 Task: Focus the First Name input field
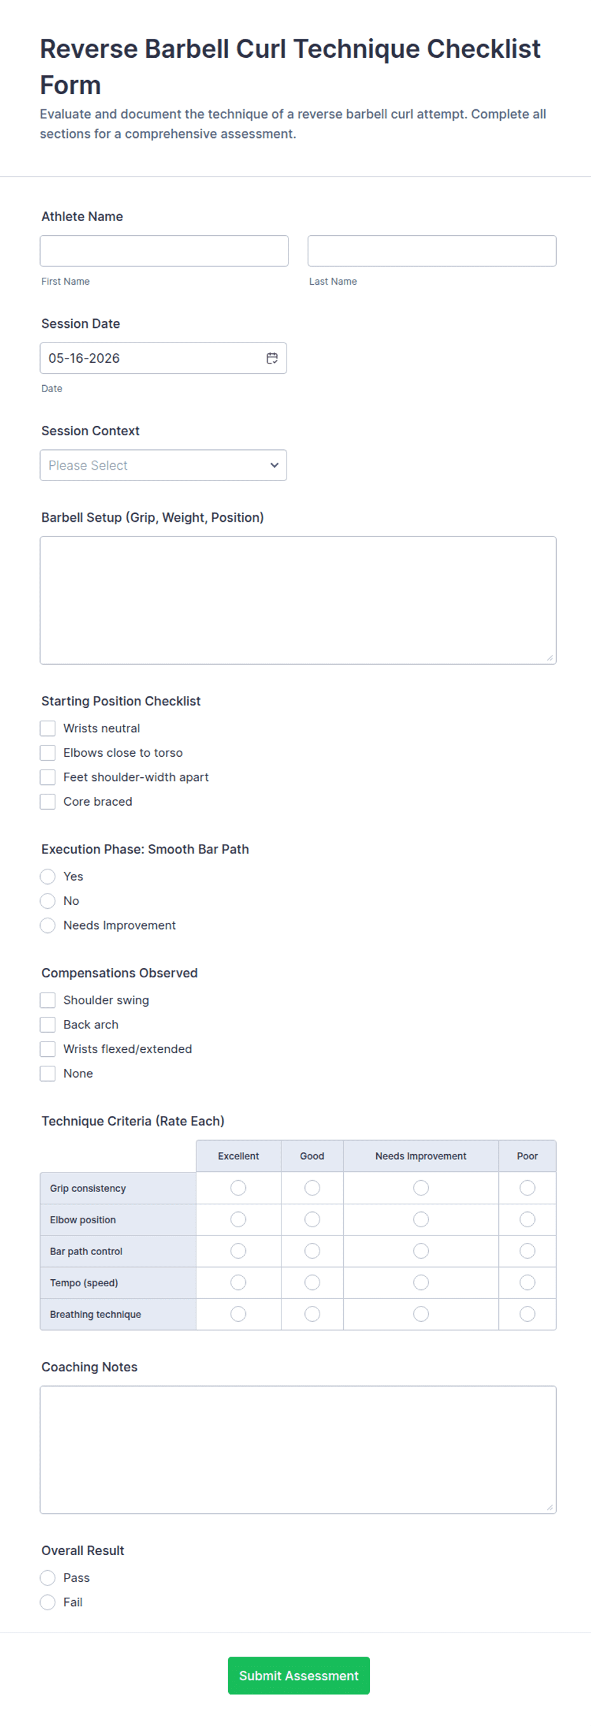pyautogui.click(x=164, y=250)
